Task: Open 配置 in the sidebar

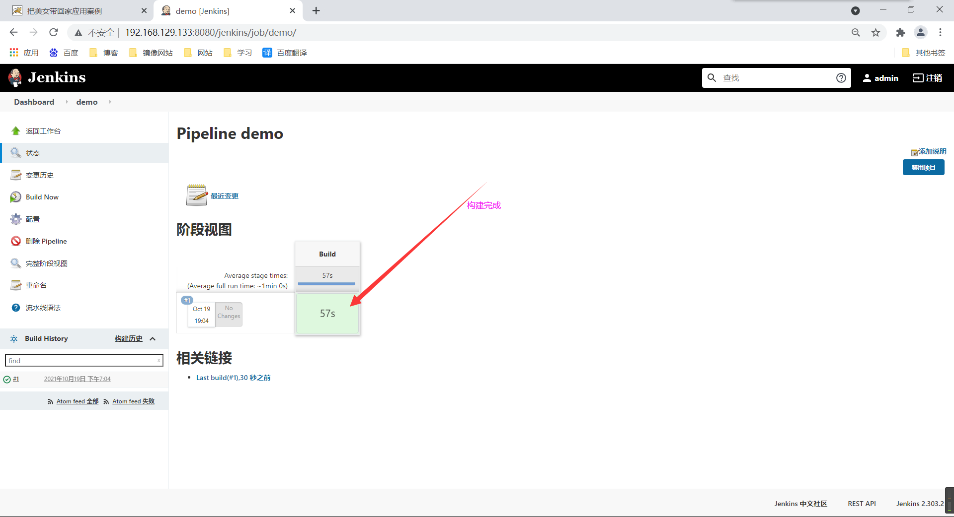Action: click(x=33, y=219)
